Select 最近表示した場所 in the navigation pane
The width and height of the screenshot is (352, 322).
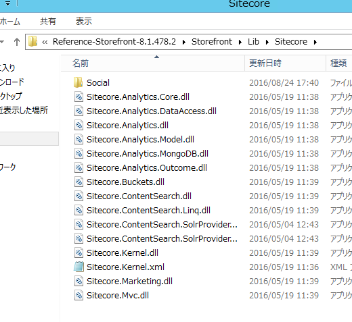click(x=24, y=110)
